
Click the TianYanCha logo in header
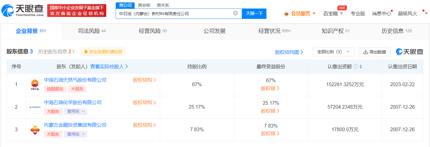tap(22, 10)
